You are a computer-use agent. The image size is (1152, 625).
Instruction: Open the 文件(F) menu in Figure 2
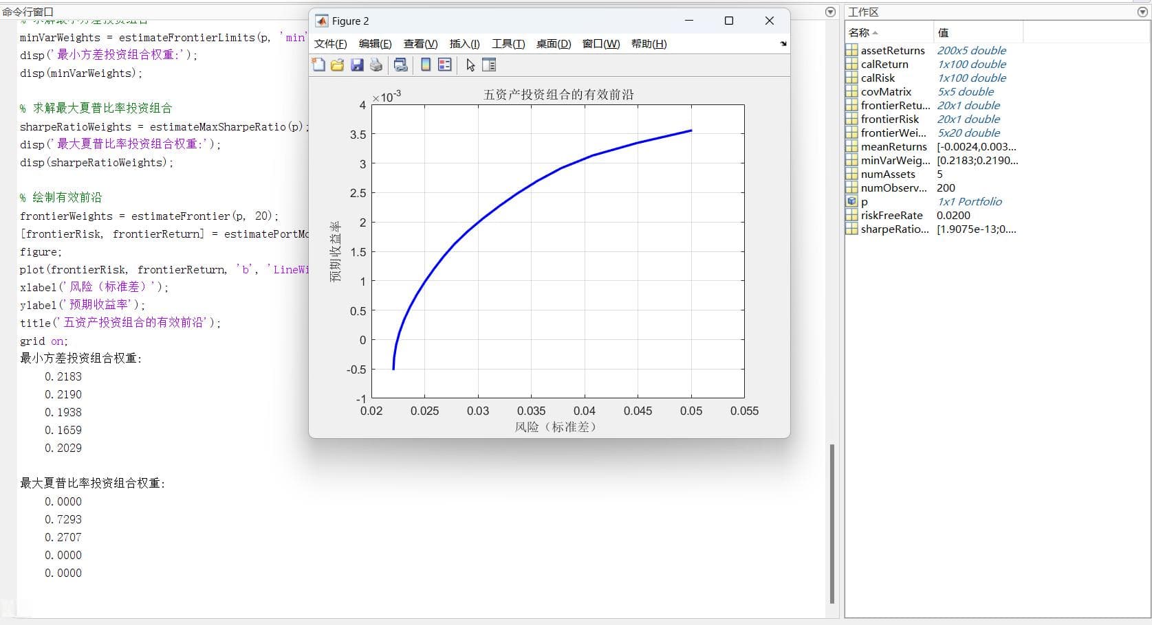coord(331,43)
